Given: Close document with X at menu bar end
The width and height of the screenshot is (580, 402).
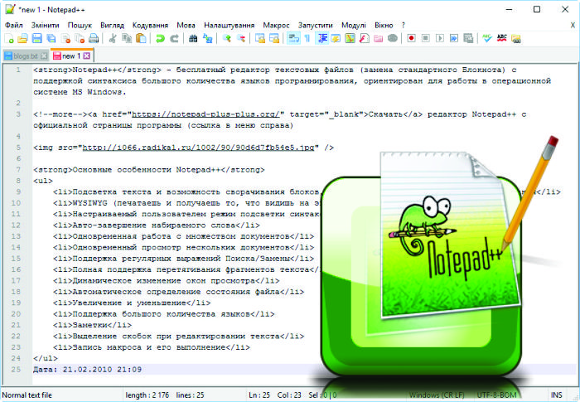Looking at the screenshot, I should 573,25.
